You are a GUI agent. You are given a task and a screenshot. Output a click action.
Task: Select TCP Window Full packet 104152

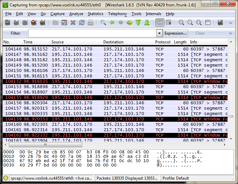click(x=115, y=81)
